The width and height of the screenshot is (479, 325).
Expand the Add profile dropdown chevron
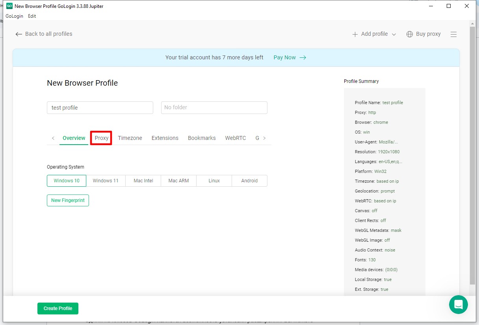click(394, 35)
